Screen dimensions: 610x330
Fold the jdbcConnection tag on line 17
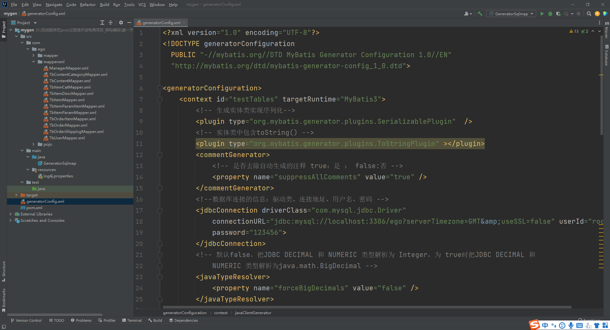[160, 210]
